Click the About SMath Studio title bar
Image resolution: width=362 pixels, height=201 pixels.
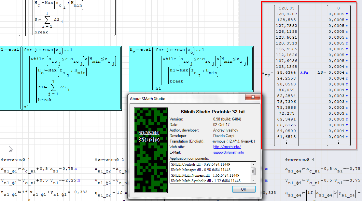pyautogui.click(x=182, y=98)
